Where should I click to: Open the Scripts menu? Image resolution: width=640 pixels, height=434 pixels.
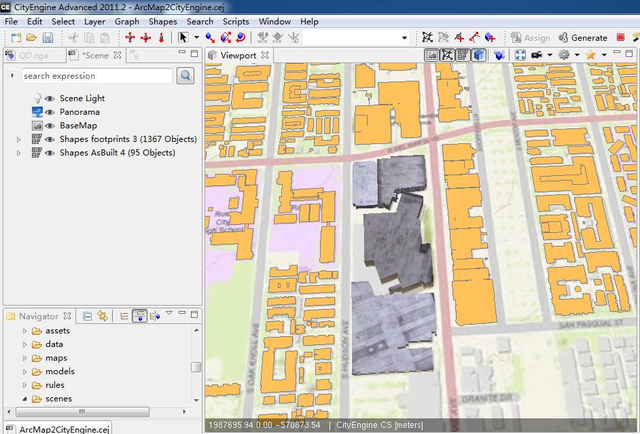[x=236, y=22]
